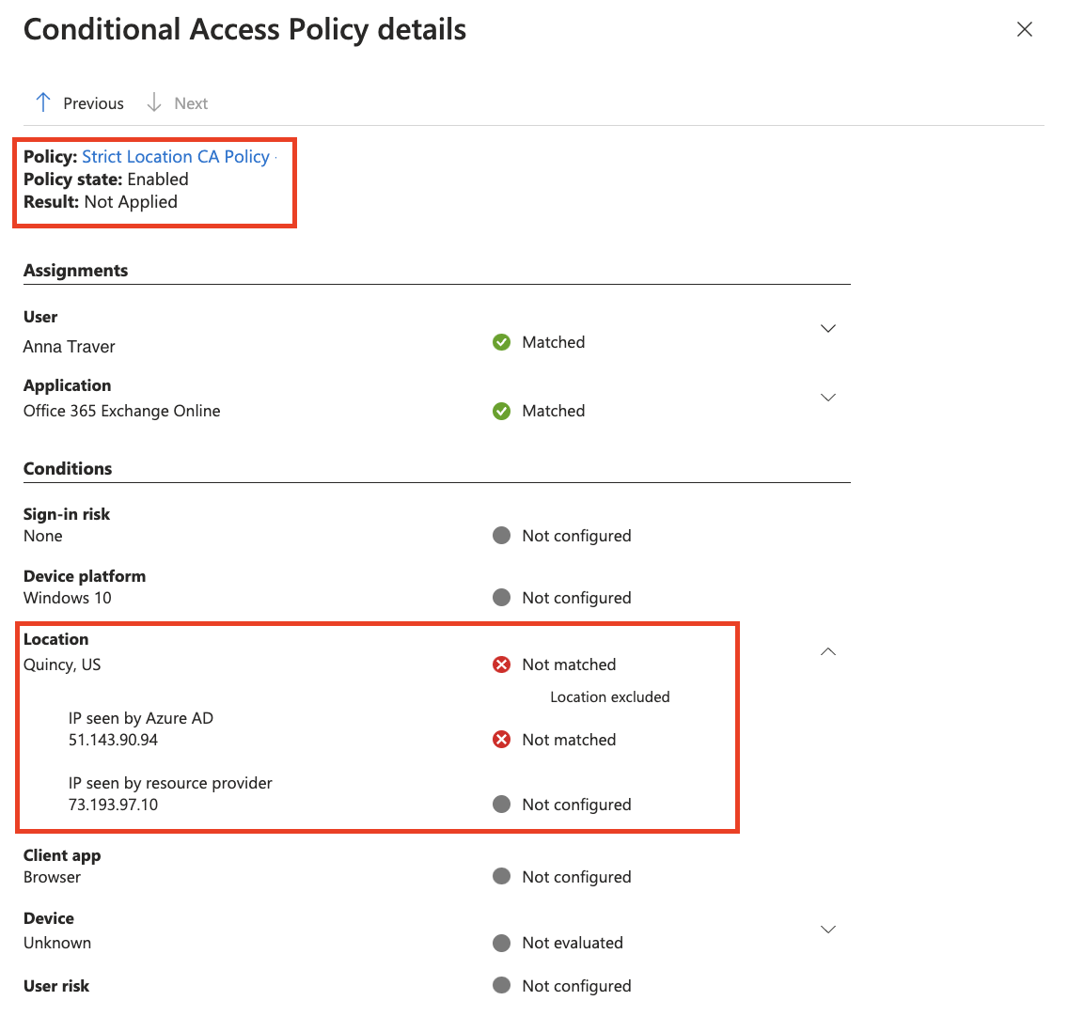The height and width of the screenshot is (1032, 1068).
Task: Click gray status icon for Sign-in risk
Action: 502,536
